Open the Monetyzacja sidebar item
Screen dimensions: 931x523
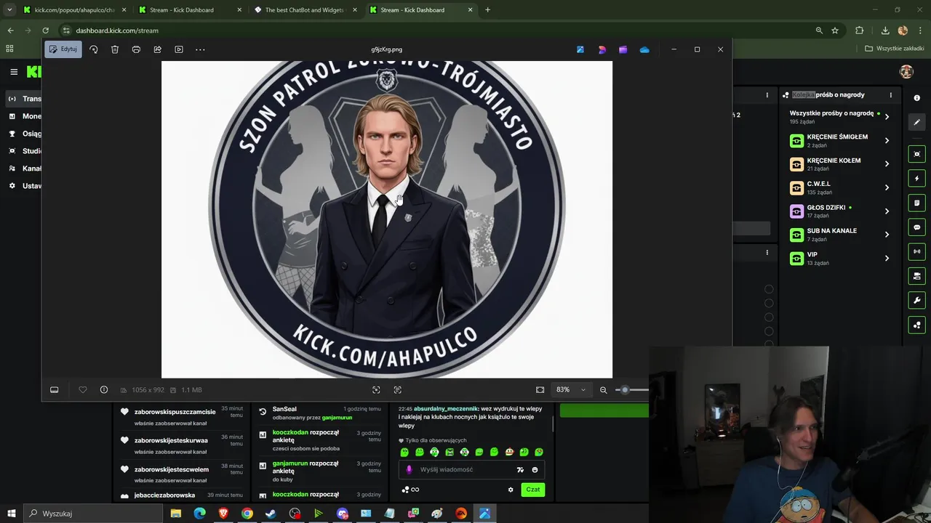pos(25,116)
